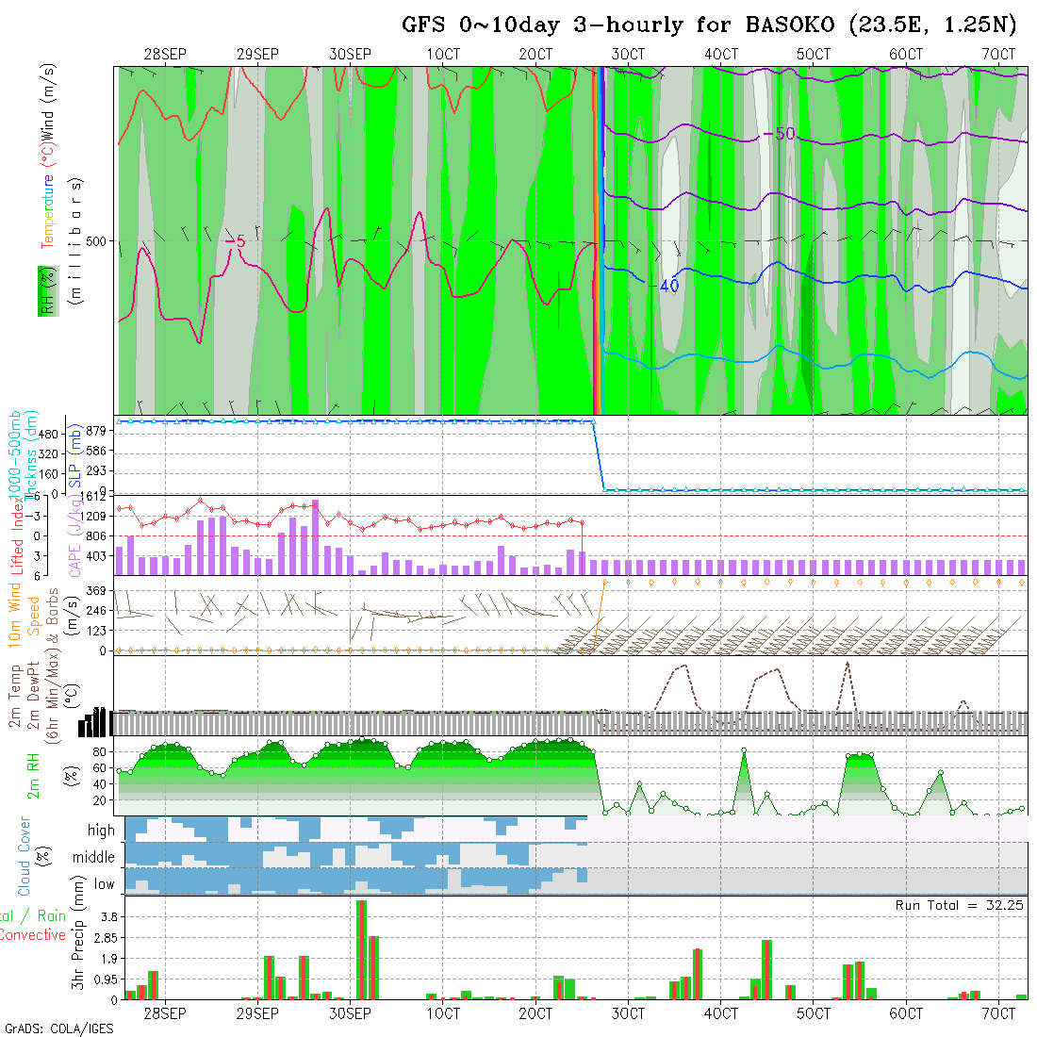Viewport: 1037px width, 1037px height.
Task: Click the 2m RH axis title
Action: pyautogui.click(x=33, y=777)
